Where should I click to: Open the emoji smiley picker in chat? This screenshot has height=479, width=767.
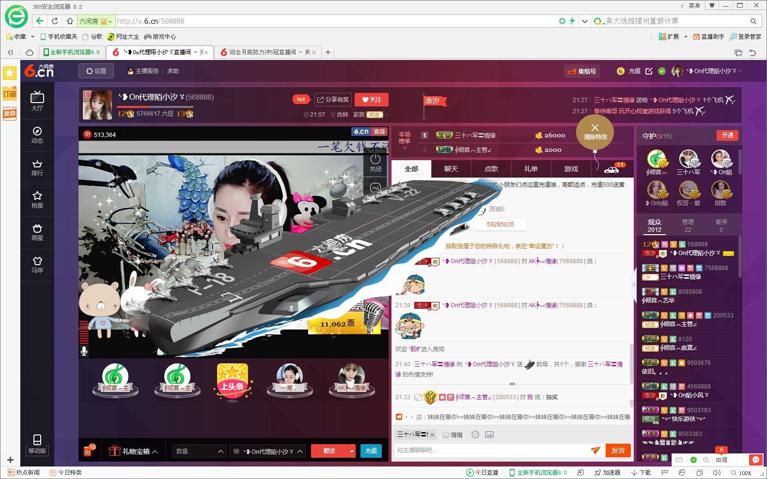(475, 434)
